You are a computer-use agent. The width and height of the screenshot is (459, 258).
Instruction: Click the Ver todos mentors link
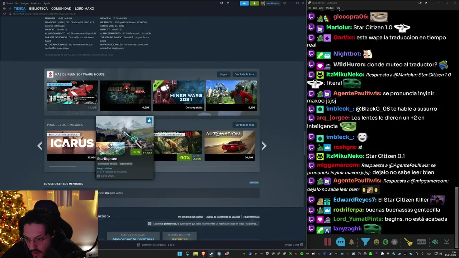click(x=254, y=183)
